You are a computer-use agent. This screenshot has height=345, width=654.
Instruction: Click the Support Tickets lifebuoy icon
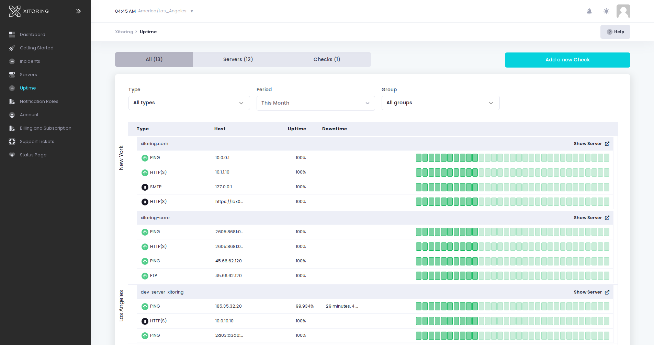point(12,142)
